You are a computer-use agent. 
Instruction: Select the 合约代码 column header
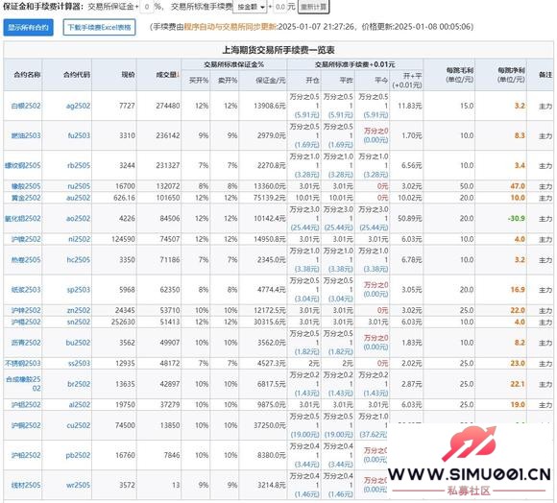pyautogui.click(x=77, y=75)
